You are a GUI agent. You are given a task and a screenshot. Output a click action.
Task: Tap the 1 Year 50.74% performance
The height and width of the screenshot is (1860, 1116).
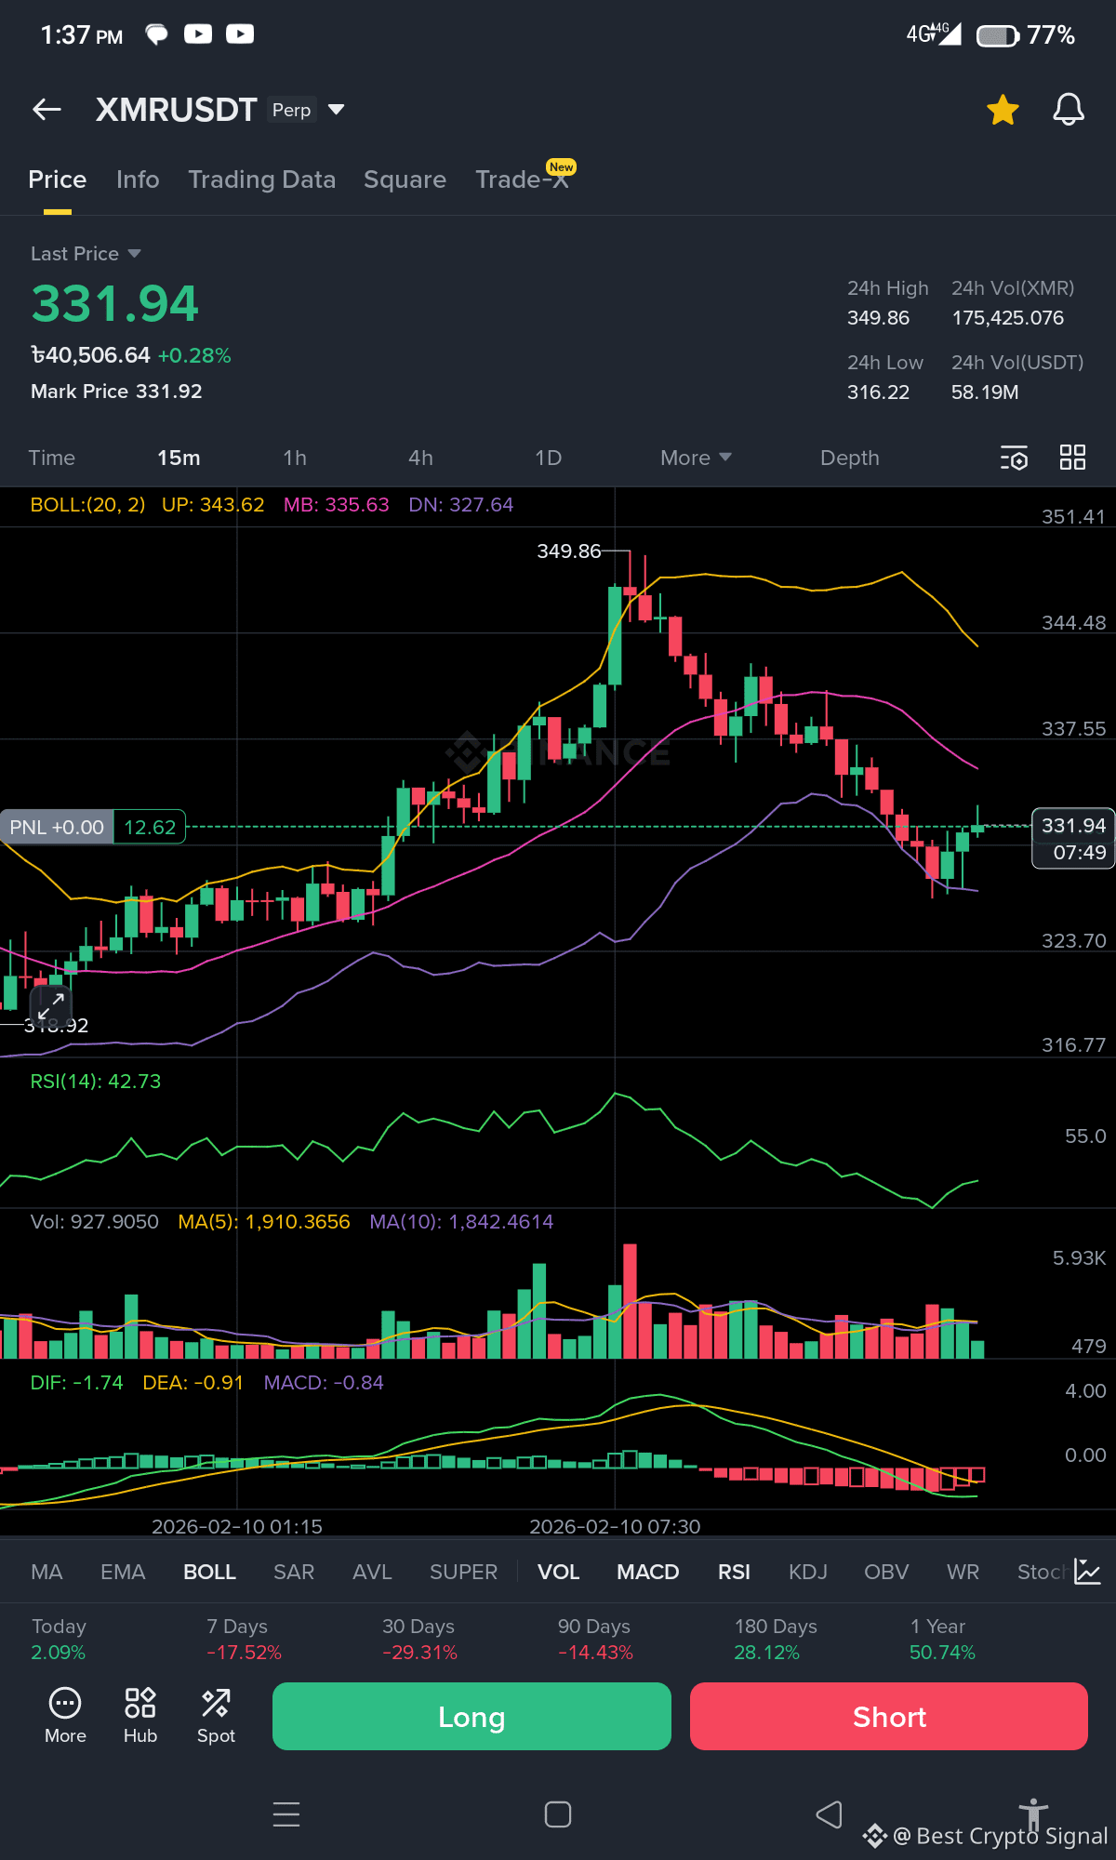[x=942, y=1640]
